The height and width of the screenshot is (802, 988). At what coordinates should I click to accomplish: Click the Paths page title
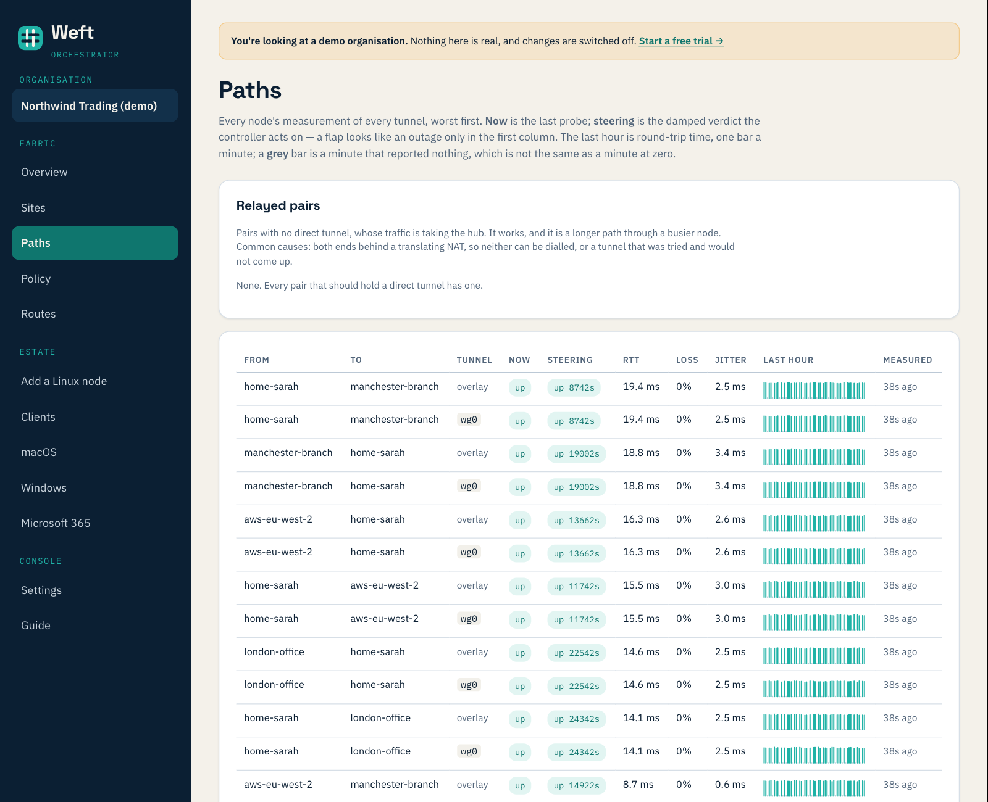point(250,90)
